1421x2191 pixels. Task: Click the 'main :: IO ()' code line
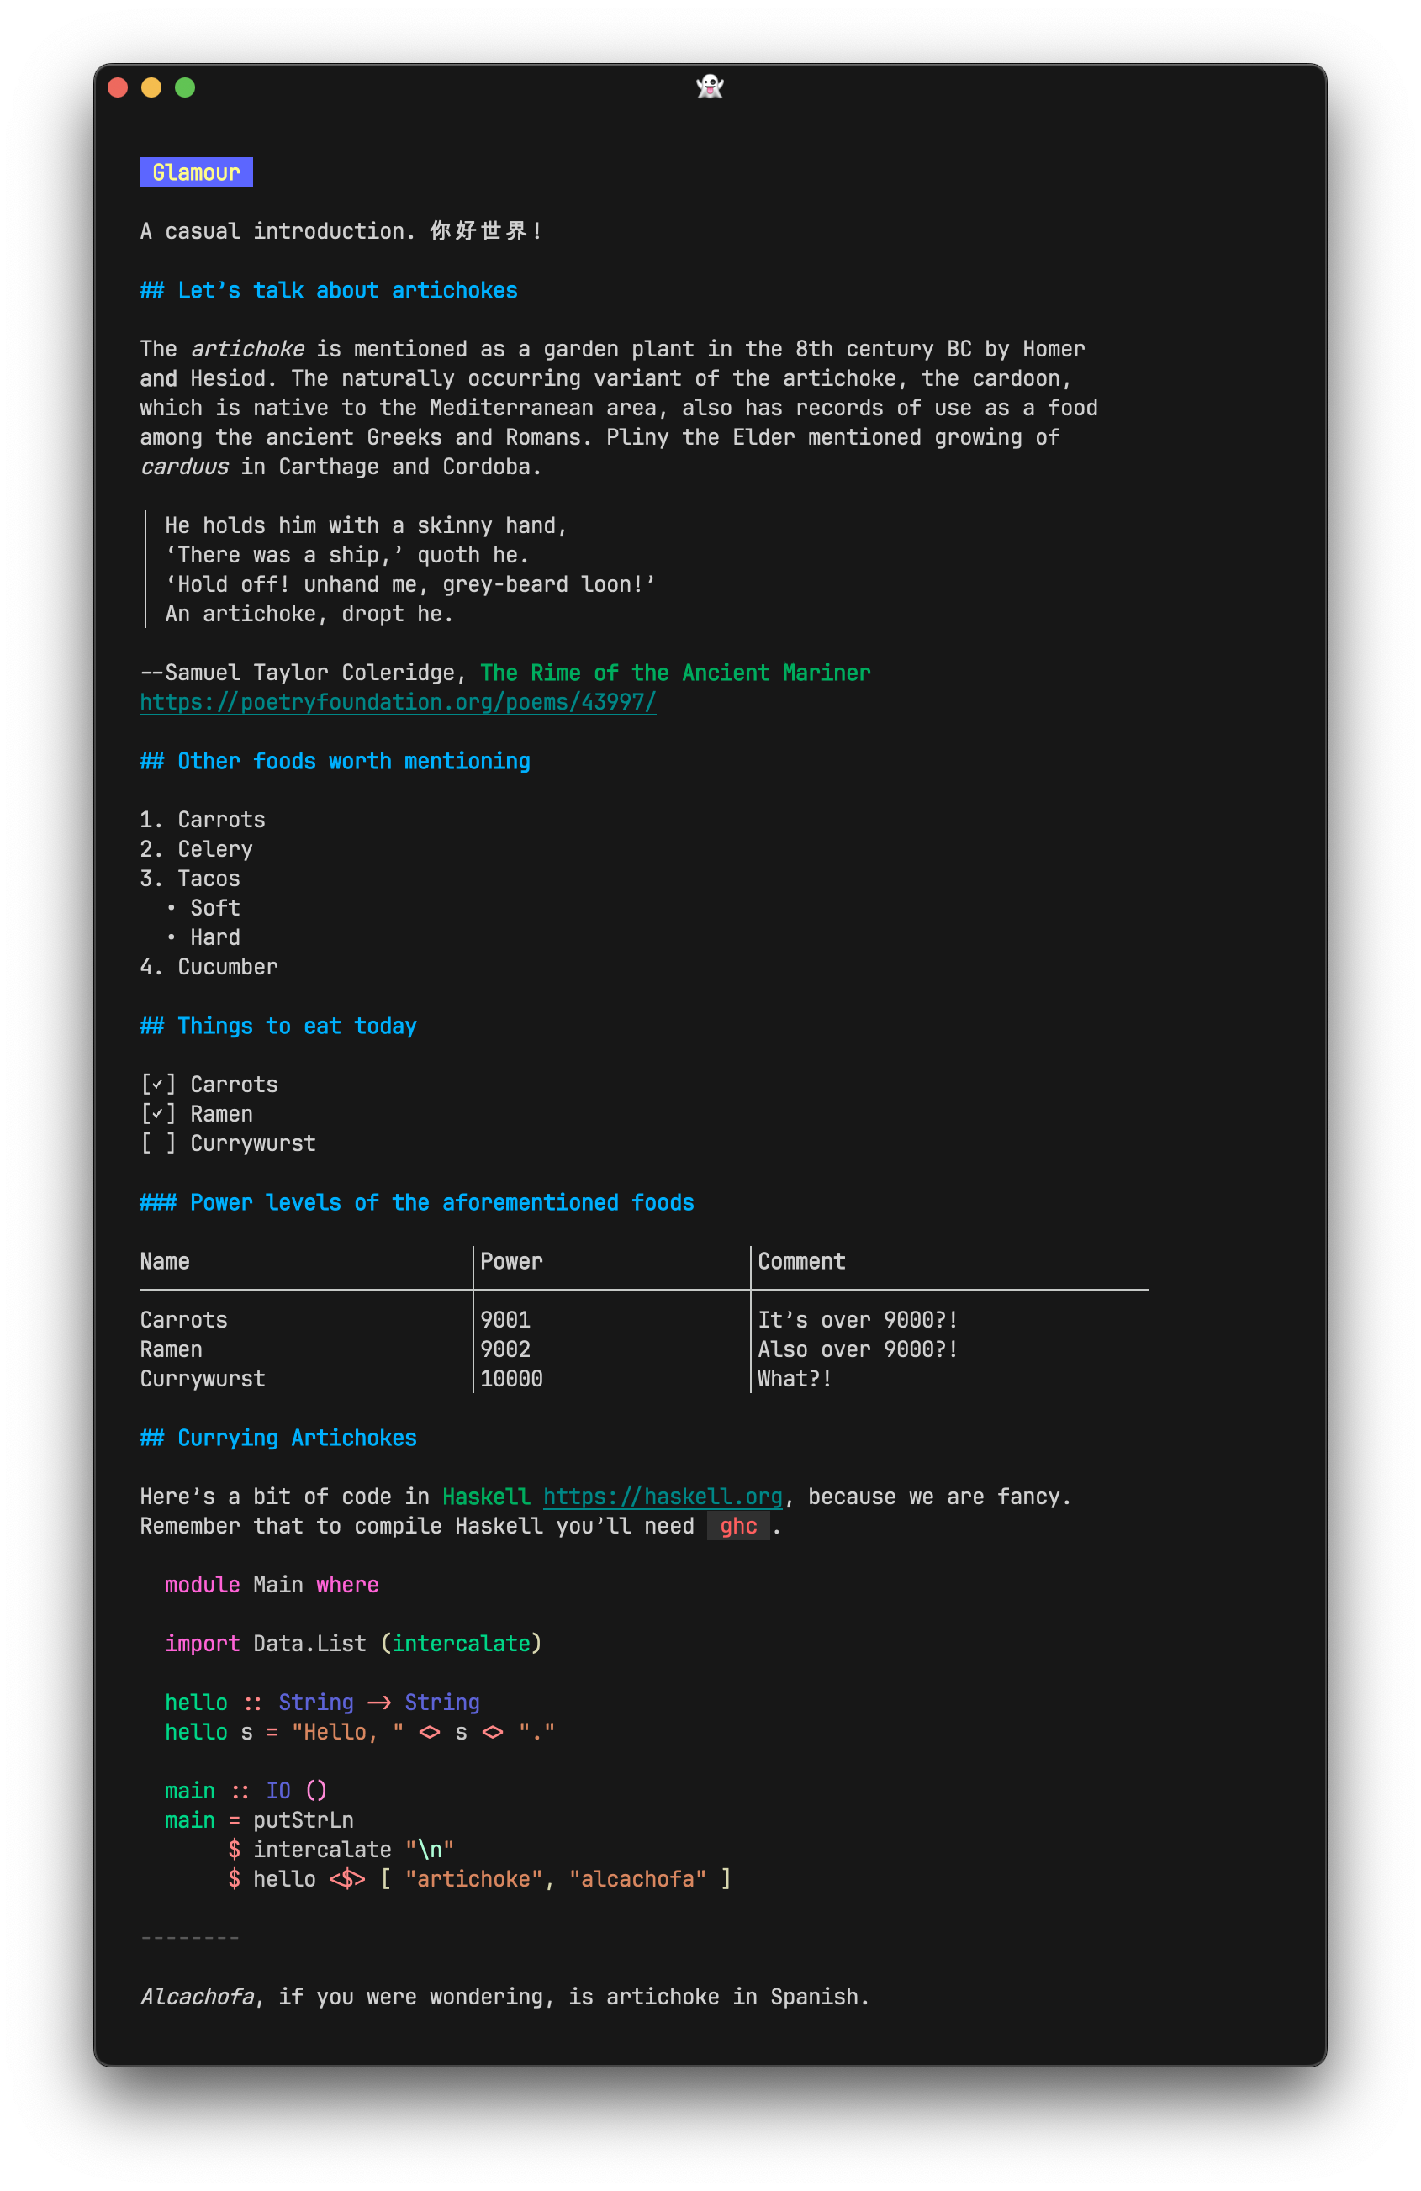(x=246, y=1791)
